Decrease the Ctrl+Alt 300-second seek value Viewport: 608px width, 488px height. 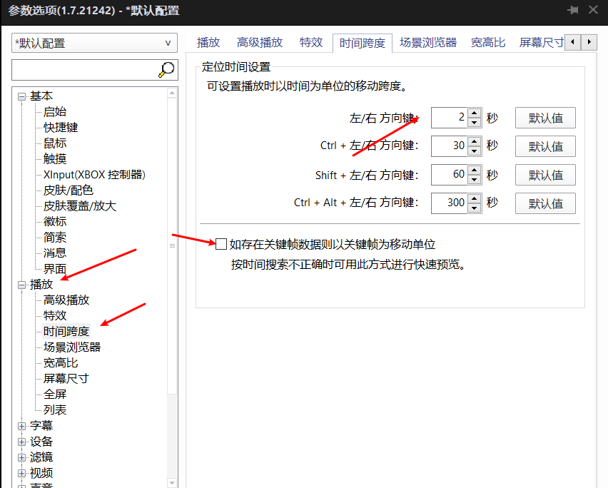(x=475, y=208)
